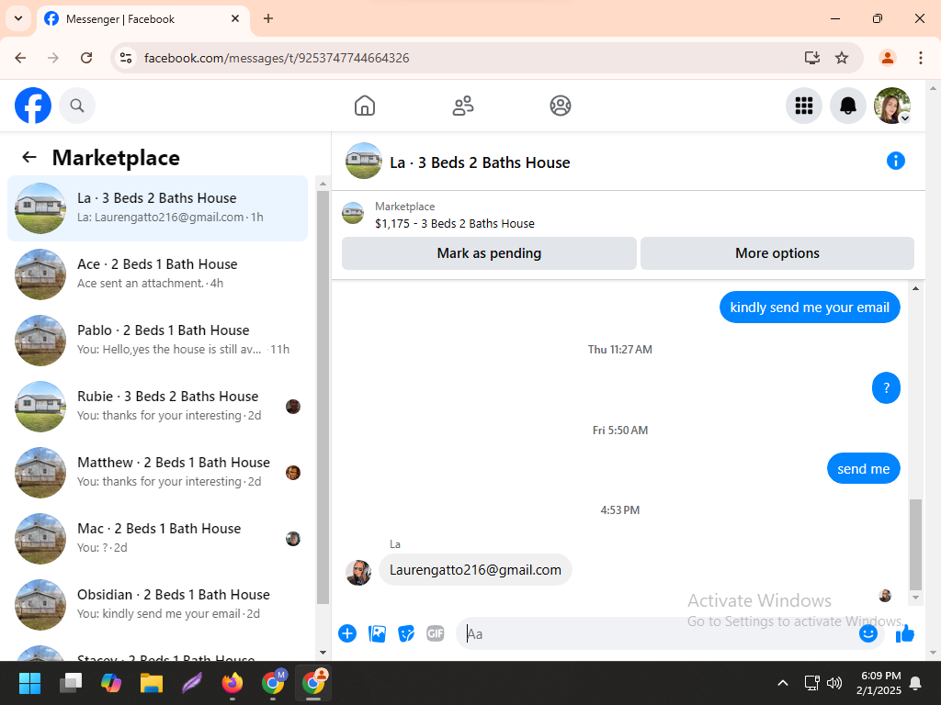Image resolution: width=941 pixels, height=705 pixels.
Task: Open the GIF picker
Action: [x=435, y=633]
